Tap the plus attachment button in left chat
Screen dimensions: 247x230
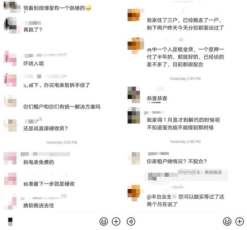tap(116, 221)
